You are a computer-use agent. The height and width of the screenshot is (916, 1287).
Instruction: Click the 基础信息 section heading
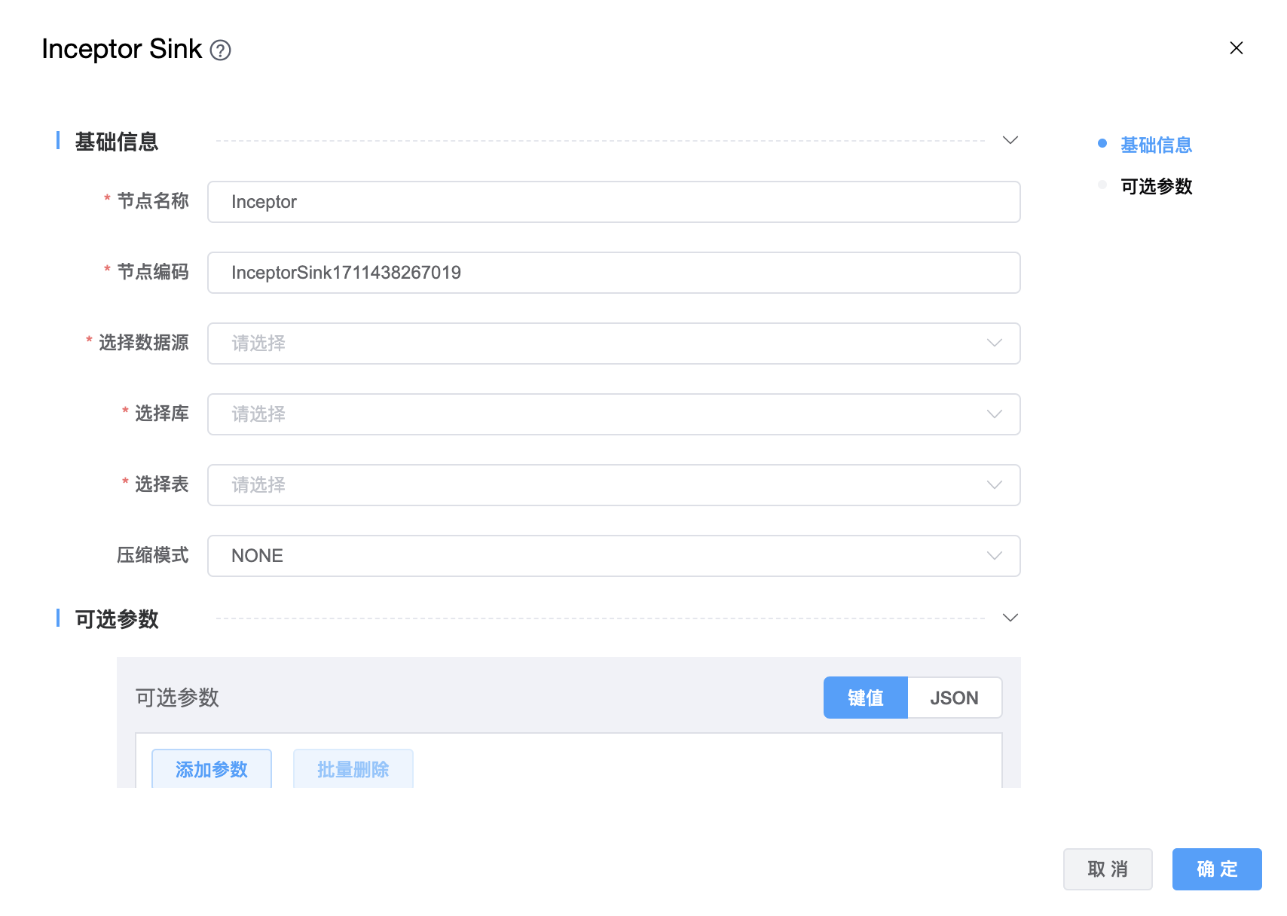(117, 142)
